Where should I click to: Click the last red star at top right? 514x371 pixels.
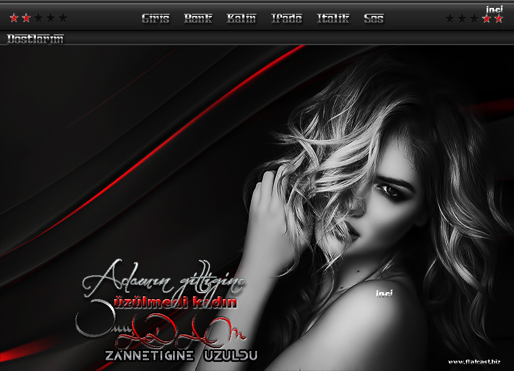point(499,18)
